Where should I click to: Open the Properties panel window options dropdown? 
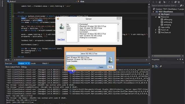178,60
